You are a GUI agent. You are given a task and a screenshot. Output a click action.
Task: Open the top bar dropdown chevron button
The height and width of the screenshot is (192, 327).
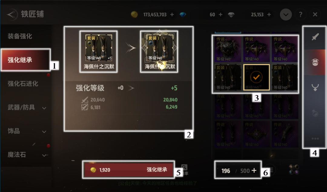(286, 14)
